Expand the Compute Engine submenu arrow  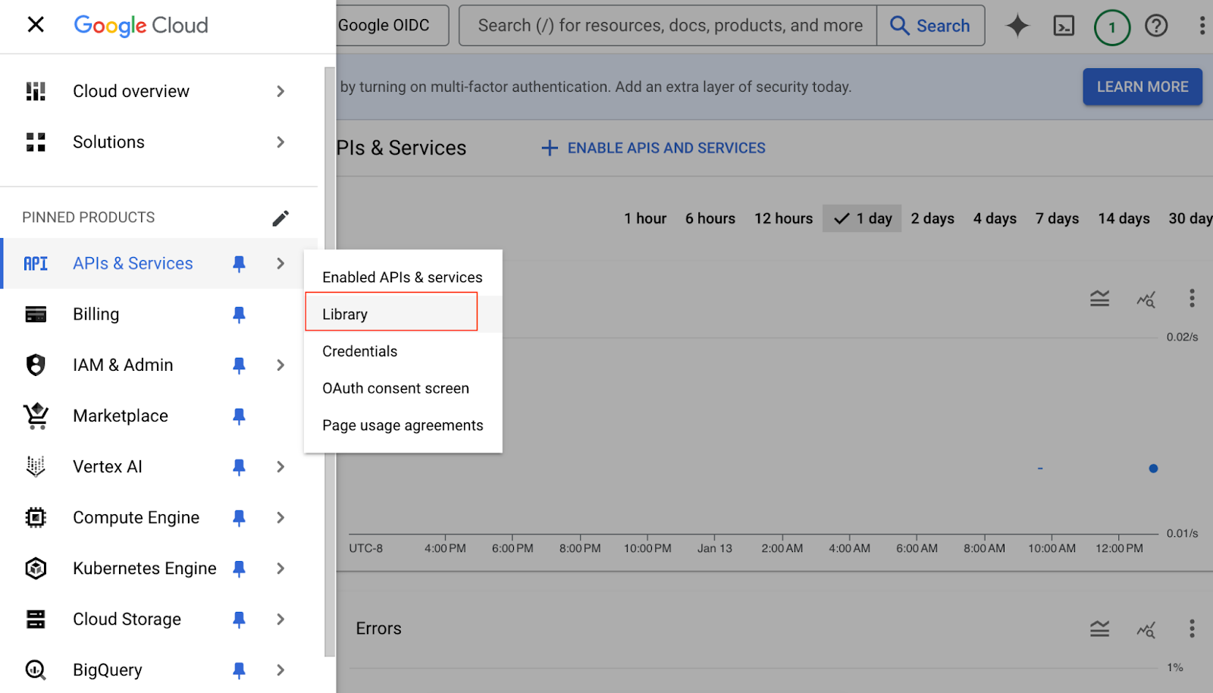tap(281, 518)
